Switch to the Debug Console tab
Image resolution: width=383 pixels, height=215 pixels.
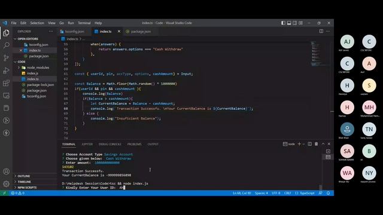point(110,144)
